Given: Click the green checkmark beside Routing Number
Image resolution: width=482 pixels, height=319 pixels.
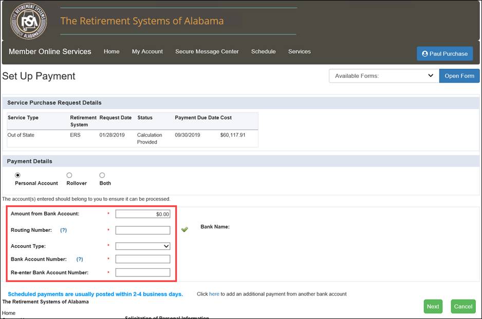Looking at the screenshot, I should 184,230.
